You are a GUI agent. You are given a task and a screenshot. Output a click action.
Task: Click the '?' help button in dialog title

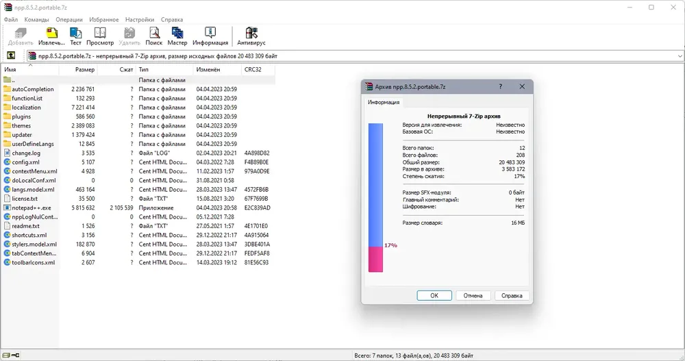[501, 86]
